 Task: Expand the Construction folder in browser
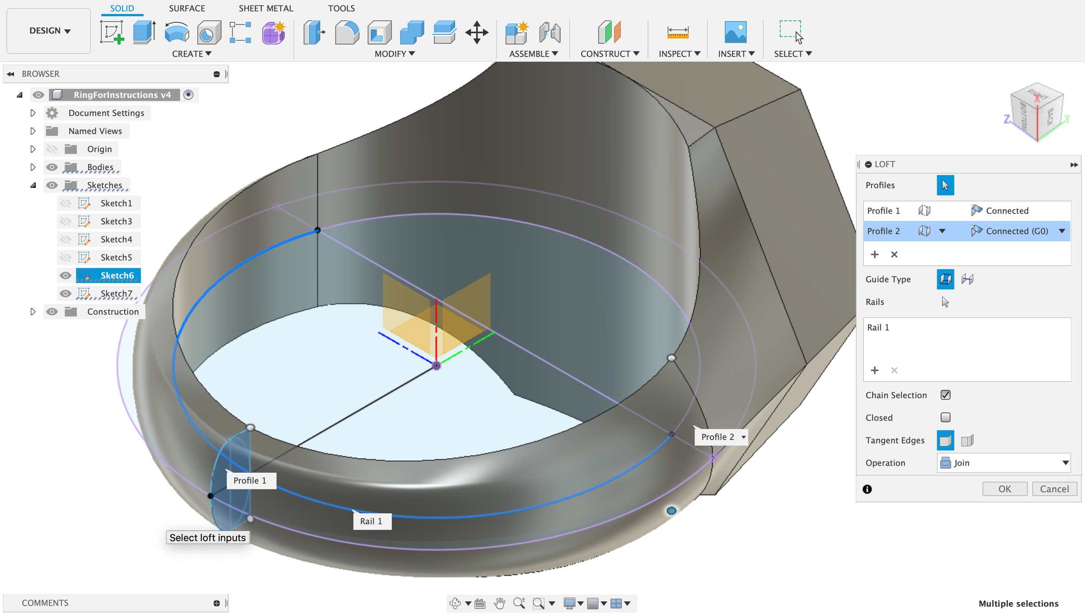point(33,312)
